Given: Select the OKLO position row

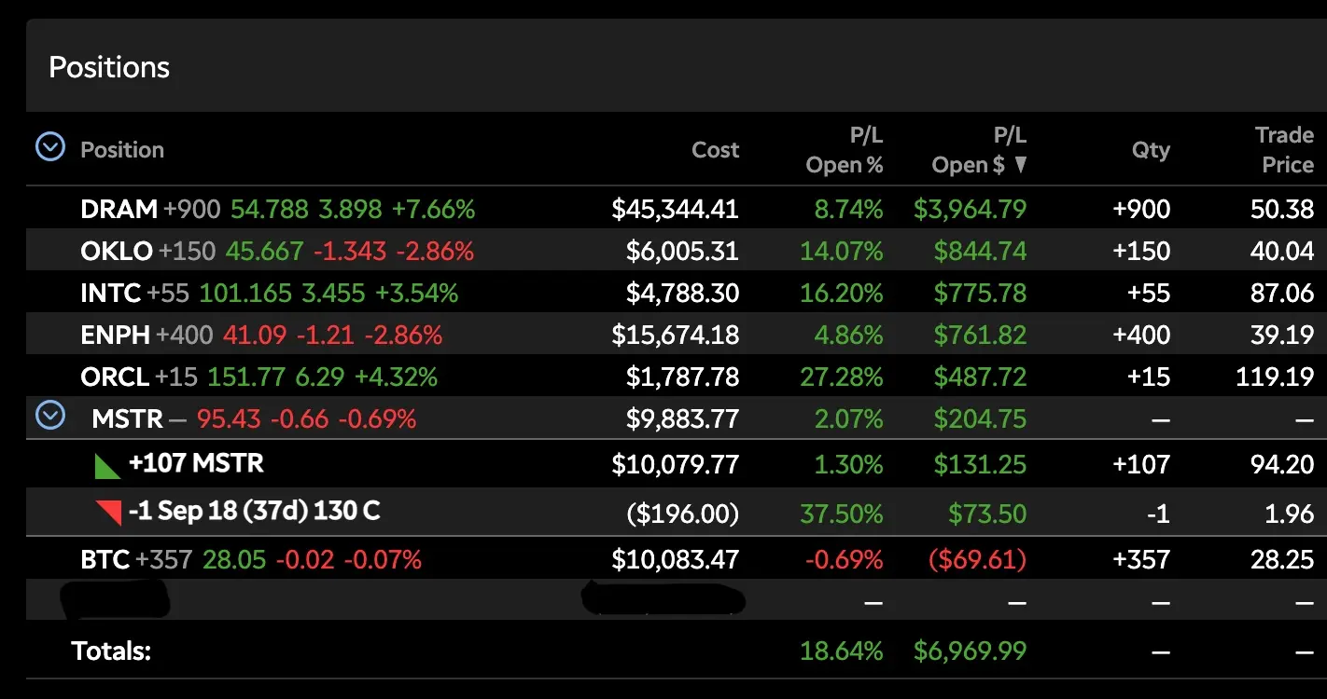Looking at the screenshot, I should tap(677, 251).
